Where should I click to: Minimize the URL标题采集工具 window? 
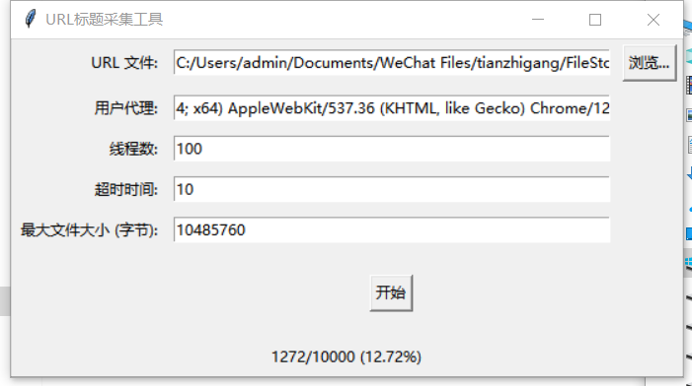[x=538, y=20]
